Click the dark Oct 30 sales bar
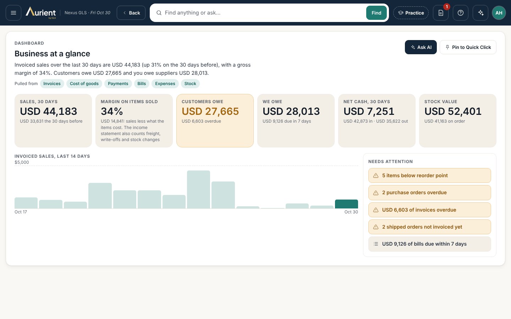Screen dimensions: 511x319 point(346,204)
